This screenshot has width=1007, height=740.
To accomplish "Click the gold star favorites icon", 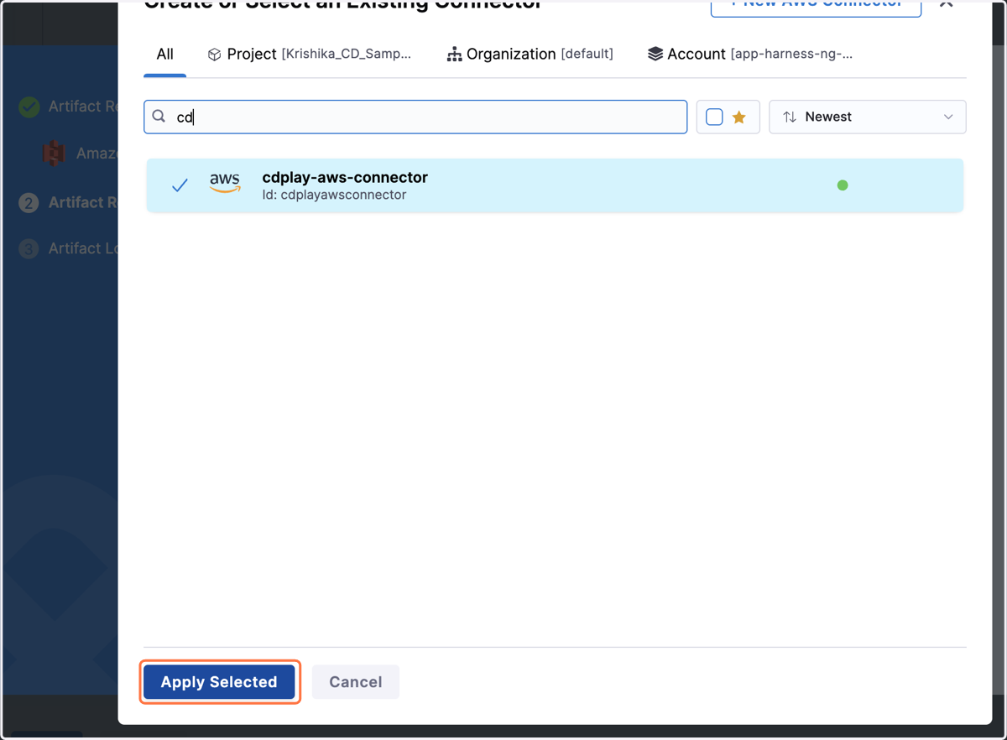I will pyautogui.click(x=739, y=117).
